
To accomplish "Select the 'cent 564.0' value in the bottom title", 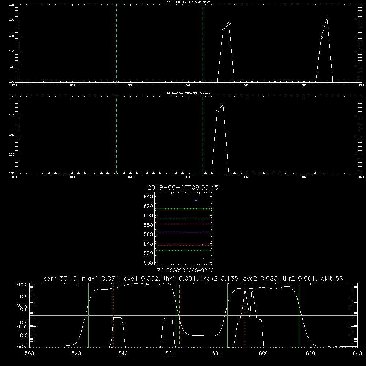I will coord(61,279).
